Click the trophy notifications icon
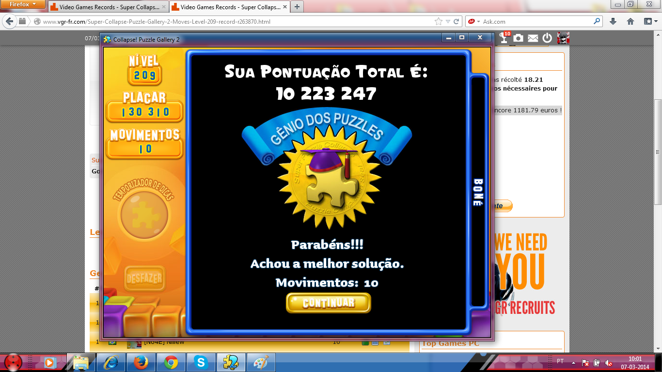The width and height of the screenshot is (662, 372). [504, 38]
